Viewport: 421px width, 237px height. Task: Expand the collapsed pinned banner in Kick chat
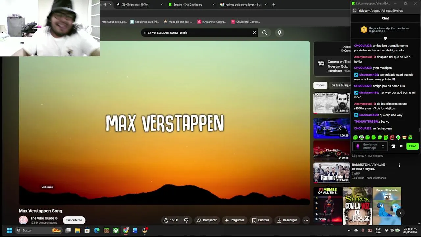[x=385, y=39]
